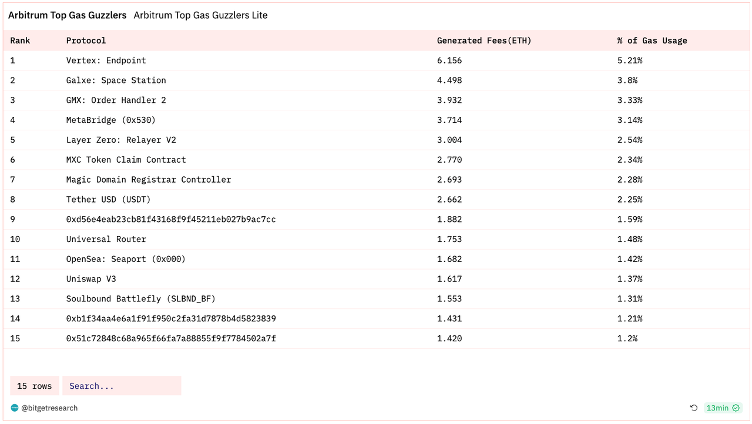Click the Search... input field
752x424 pixels.
point(122,386)
